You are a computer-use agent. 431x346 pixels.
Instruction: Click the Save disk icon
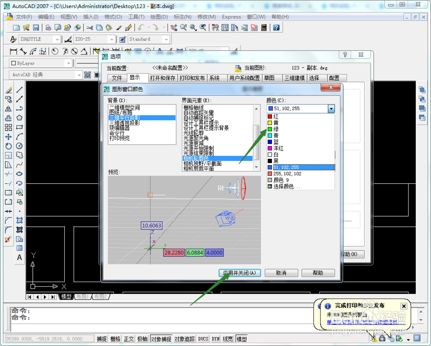click(36, 28)
